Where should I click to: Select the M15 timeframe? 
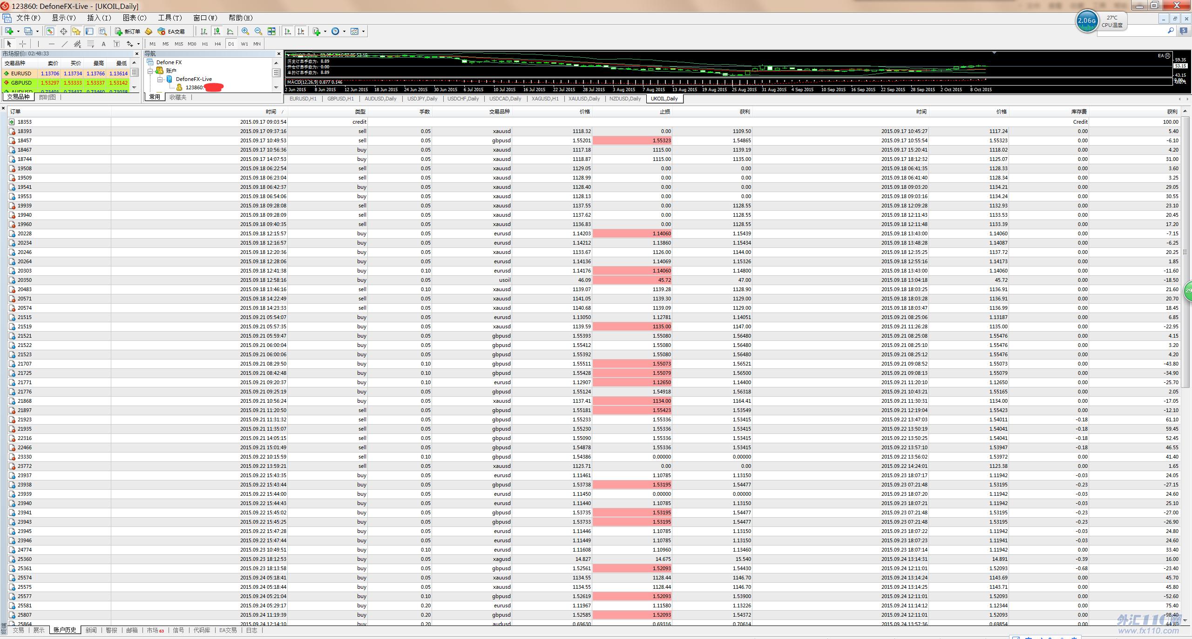(x=179, y=44)
